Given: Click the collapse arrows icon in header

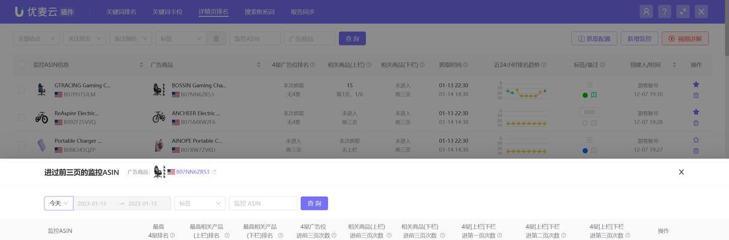Looking at the screenshot, I should [683, 11].
